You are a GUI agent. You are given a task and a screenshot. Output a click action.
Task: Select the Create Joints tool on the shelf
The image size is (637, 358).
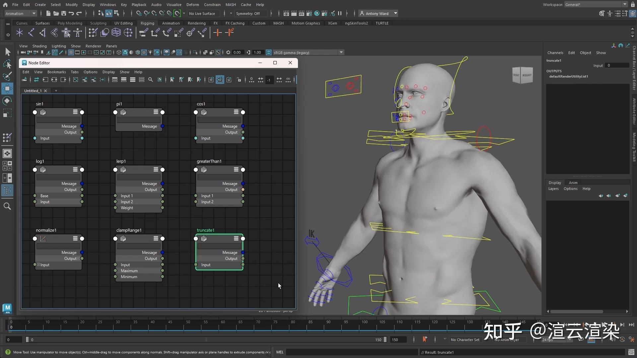point(32,32)
